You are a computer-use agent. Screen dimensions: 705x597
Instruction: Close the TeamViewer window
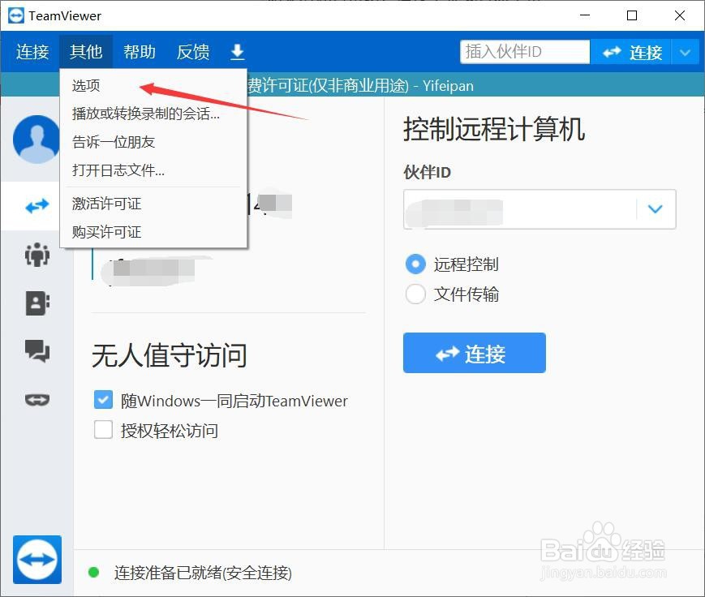click(680, 15)
